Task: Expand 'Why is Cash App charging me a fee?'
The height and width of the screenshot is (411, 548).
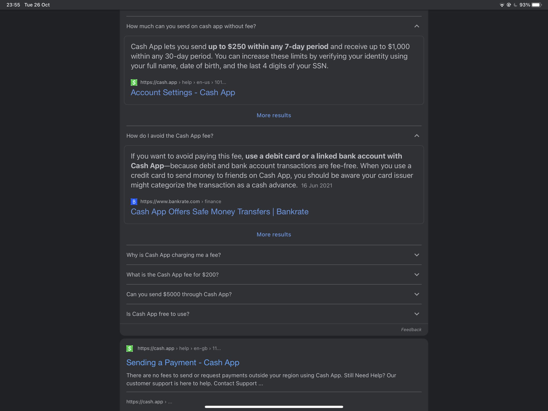Action: pyautogui.click(x=417, y=255)
